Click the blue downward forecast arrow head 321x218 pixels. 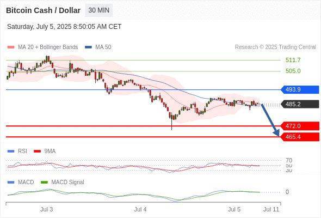(x=276, y=133)
